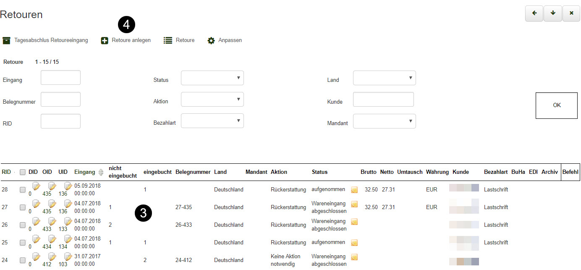This screenshot has height=270, width=581.
Task: Select the checkbox in row RID 24
Action: [x=23, y=260]
